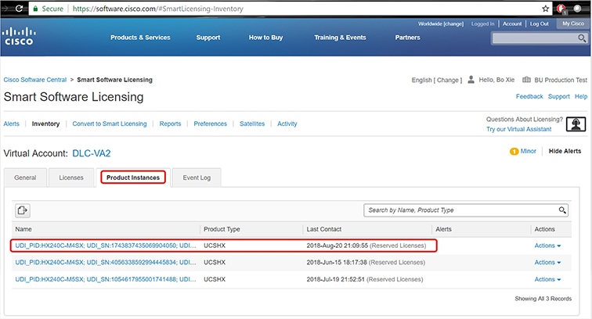Image resolution: width=592 pixels, height=319 pixels.
Task: Click the 2018-Jun-15 18:17:38 last contact cell
Action: click(366, 263)
